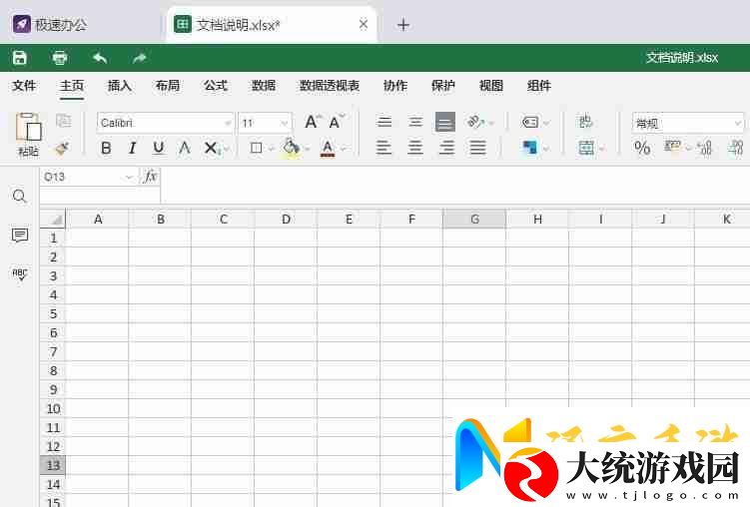The image size is (750, 507).
Task: Undo the last action
Action: (x=100, y=58)
